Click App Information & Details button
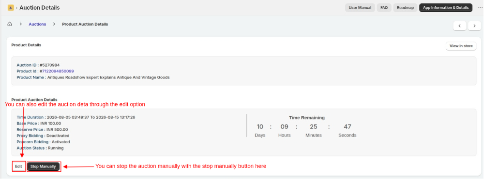The width and height of the screenshot is (484, 179). [446, 8]
